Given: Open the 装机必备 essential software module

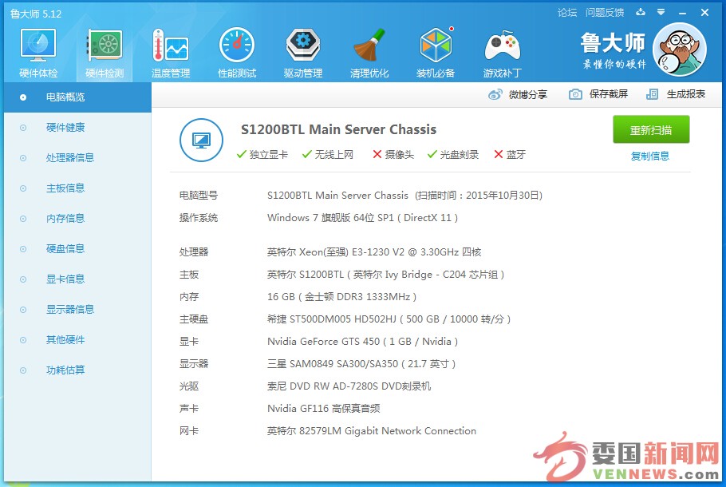Looking at the screenshot, I should tap(436, 53).
